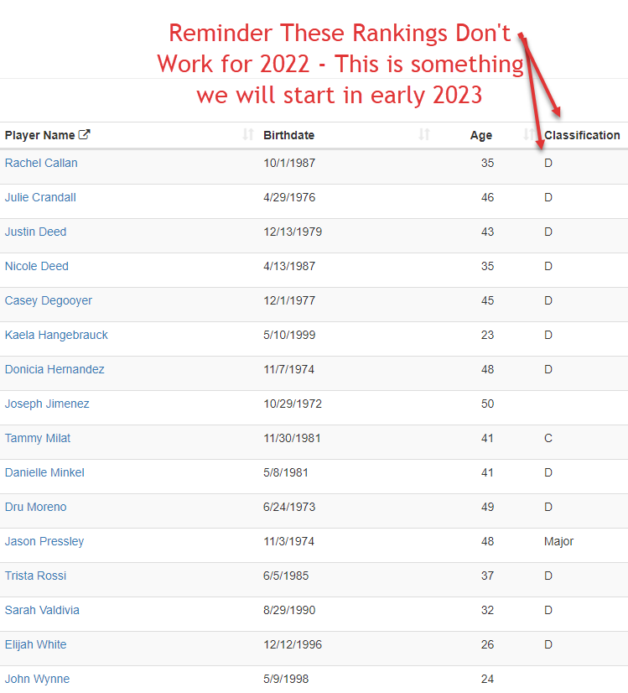Sort table by Classification header
628x693 pixels.
[582, 135]
